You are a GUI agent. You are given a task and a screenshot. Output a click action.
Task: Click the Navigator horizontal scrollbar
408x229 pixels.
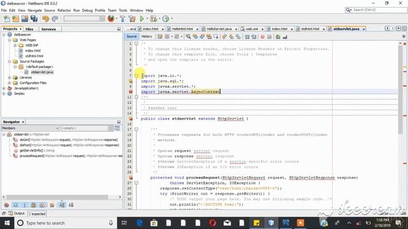pos(57,197)
